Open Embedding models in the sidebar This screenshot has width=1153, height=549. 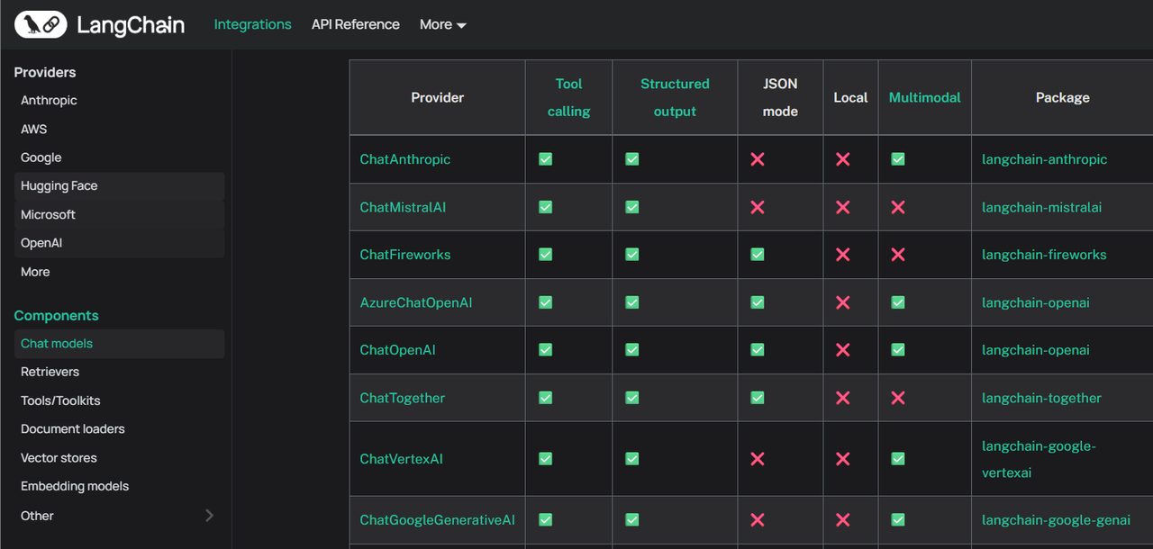click(75, 486)
